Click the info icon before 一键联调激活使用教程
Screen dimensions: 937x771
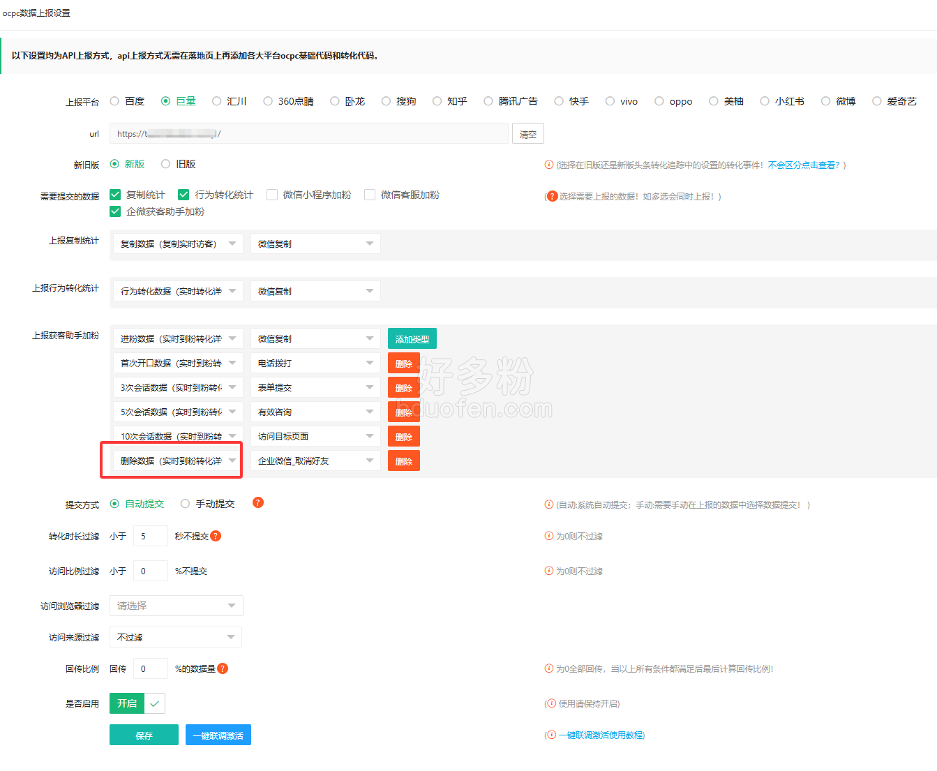[552, 735]
